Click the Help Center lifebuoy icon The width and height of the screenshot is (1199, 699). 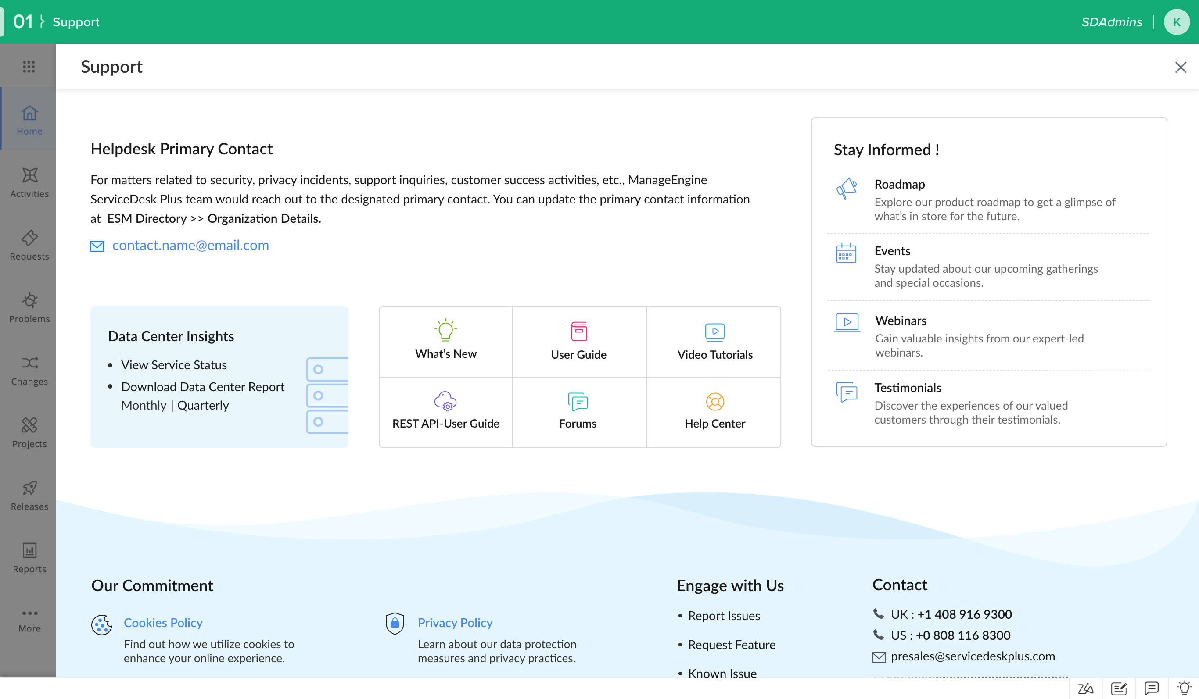point(714,402)
